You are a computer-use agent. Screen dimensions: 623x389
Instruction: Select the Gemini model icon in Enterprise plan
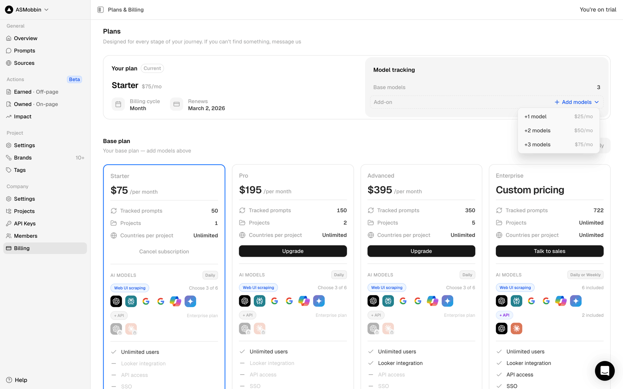[576, 301]
